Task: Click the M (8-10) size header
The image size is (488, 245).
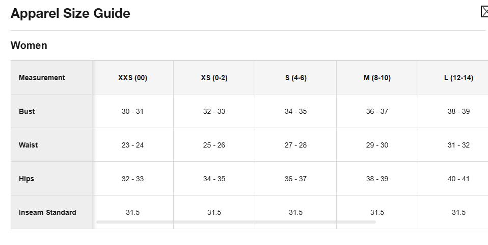Action: coord(377,78)
